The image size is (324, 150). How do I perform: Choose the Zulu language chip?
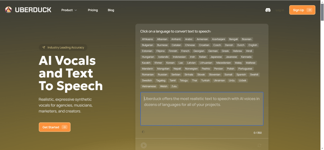174,86
